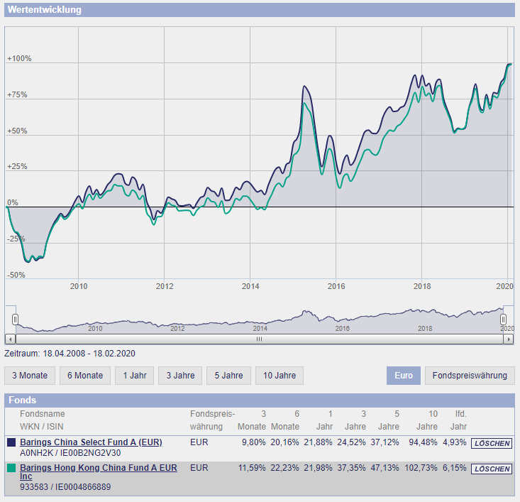Click the right scroll arrow of the chart navigator

pyautogui.click(x=509, y=339)
